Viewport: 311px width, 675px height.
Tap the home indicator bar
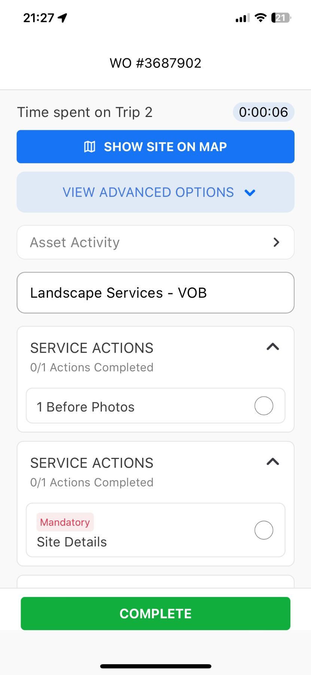[156, 666]
